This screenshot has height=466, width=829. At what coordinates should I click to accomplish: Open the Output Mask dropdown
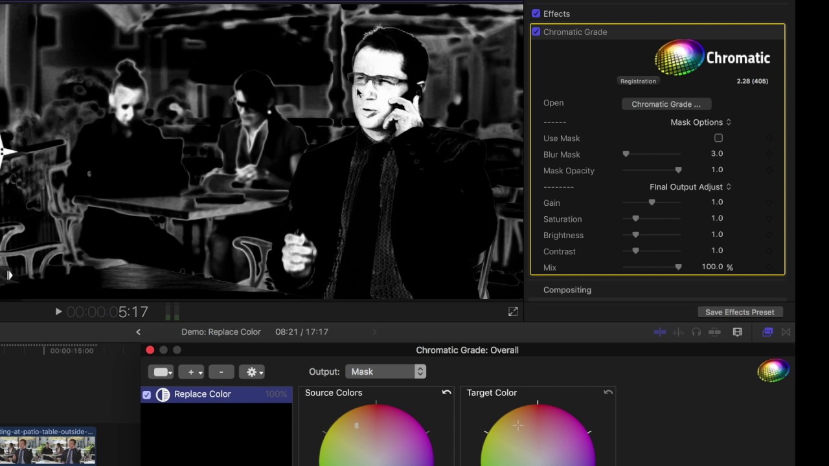tap(385, 372)
